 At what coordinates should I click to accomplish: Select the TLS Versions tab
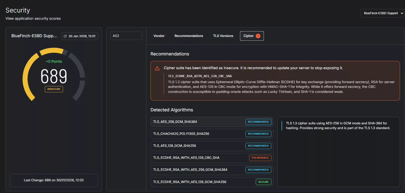coord(223,36)
